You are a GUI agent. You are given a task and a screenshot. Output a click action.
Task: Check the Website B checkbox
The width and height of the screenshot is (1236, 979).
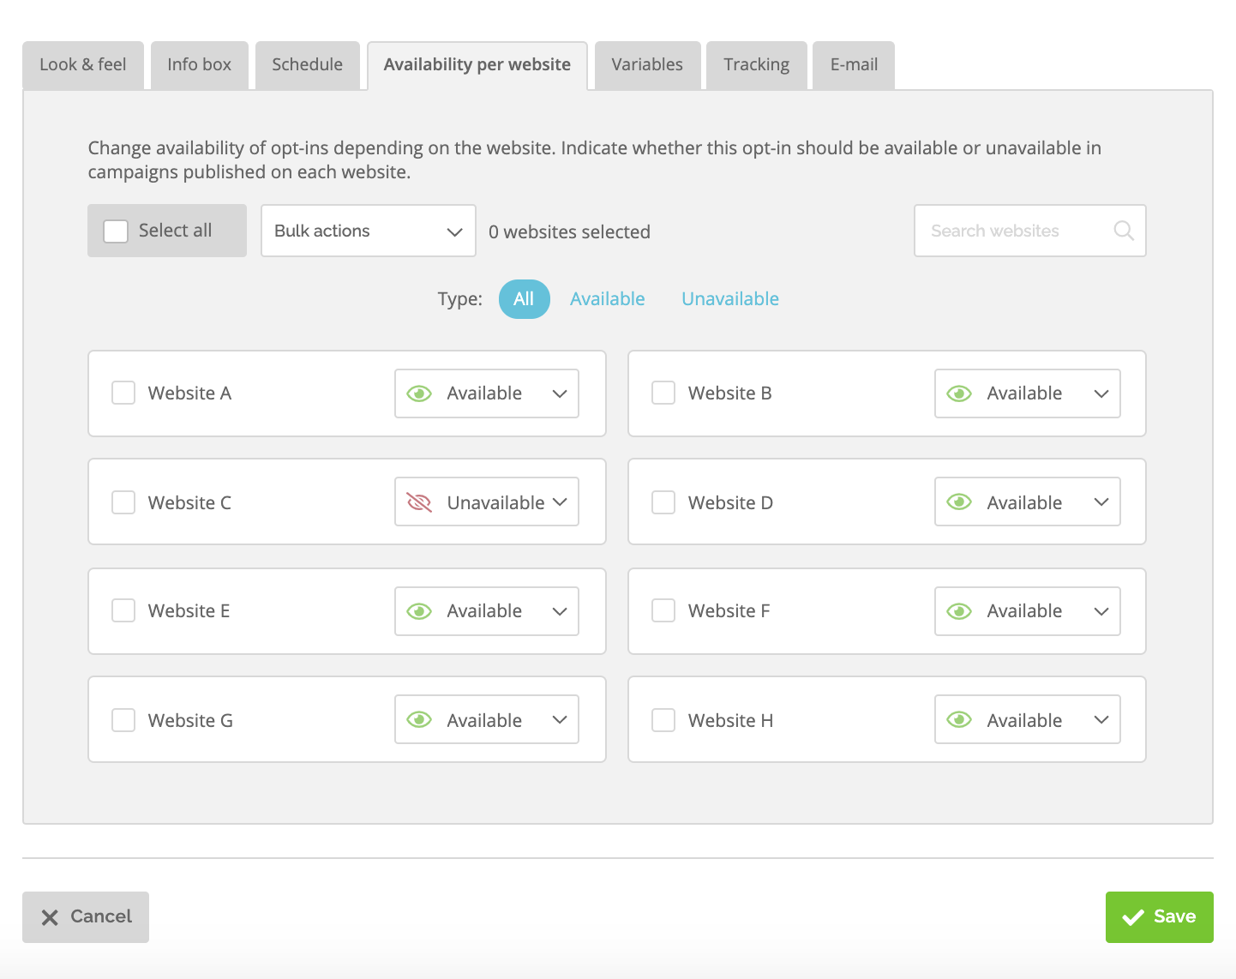(x=663, y=393)
